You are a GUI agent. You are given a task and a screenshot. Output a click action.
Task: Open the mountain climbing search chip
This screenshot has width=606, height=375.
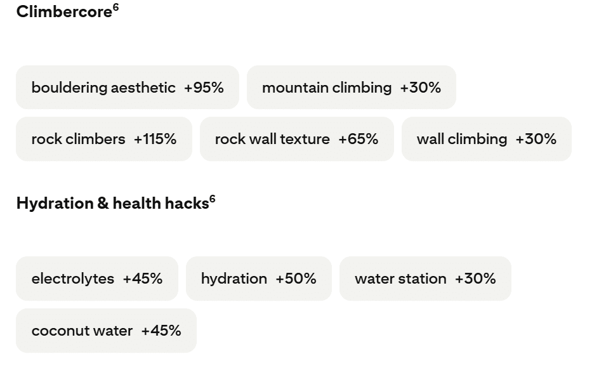pyautogui.click(x=352, y=88)
